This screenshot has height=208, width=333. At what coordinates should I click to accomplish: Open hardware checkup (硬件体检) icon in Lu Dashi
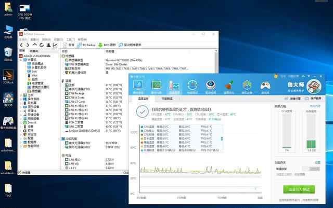138,87
